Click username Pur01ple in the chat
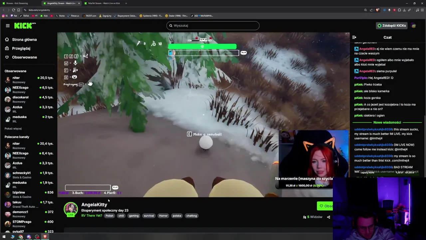The height and width of the screenshot is (240, 426). [x=360, y=78]
